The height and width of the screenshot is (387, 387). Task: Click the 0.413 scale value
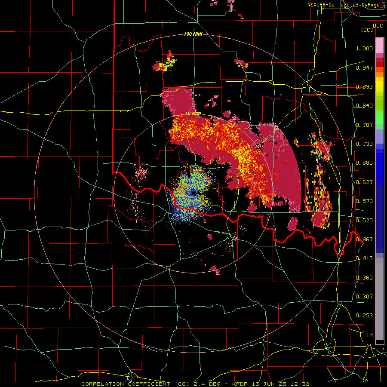coord(364,258)
